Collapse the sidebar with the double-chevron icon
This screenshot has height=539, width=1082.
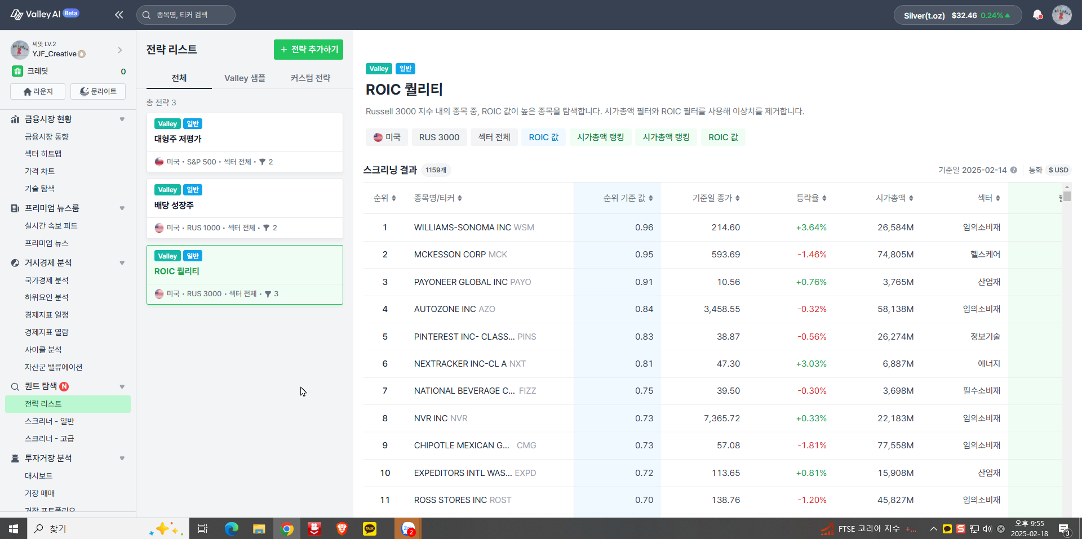pyautogui.click(x=119, y=15)
